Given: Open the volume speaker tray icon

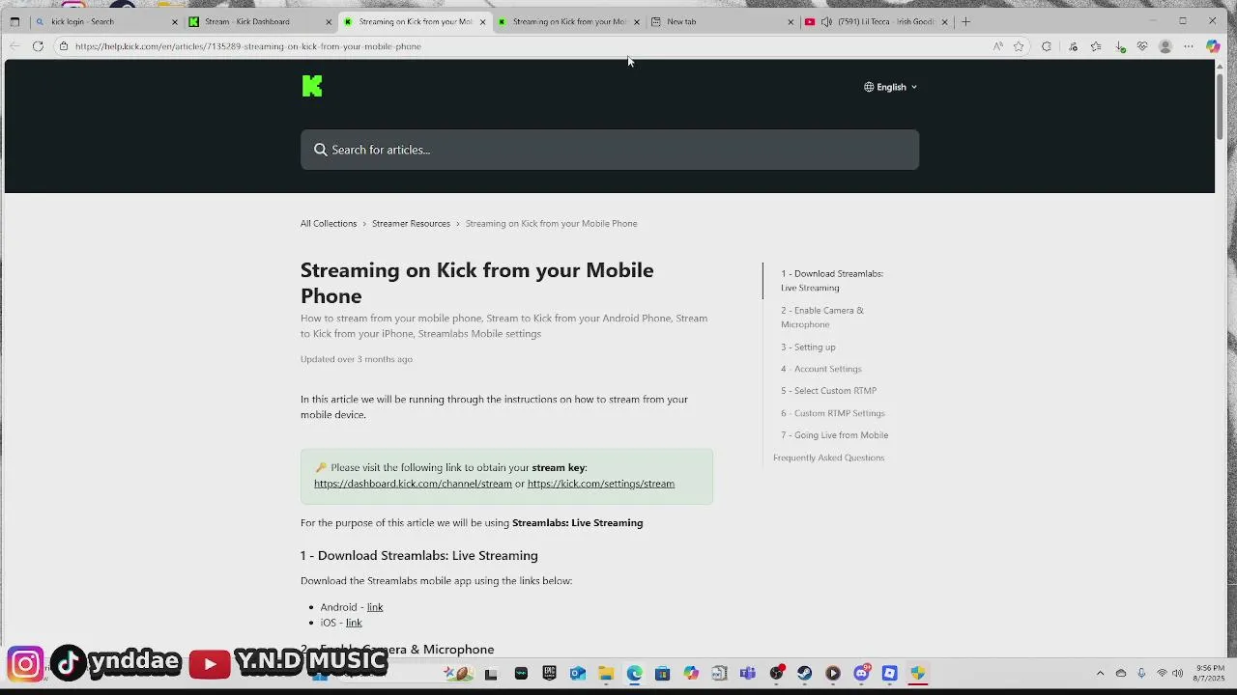Looking at the screenshot, I should [x=1177, y=673].
